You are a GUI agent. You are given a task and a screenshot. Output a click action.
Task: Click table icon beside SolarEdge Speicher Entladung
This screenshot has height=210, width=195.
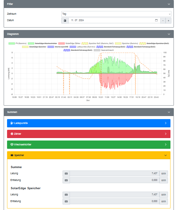(x=66, y=201)
